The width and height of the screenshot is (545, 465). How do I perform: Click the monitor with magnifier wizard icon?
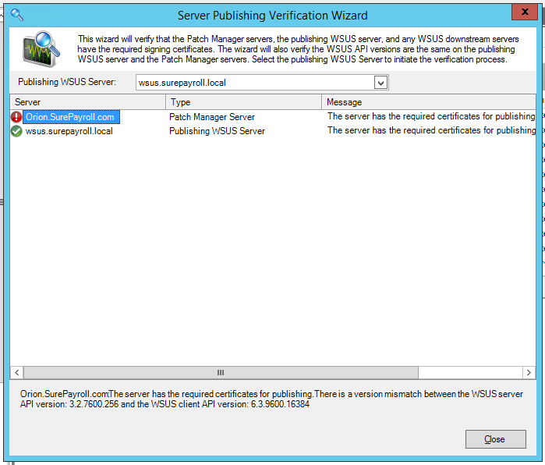pyautogui.click(x=41, y=49)
